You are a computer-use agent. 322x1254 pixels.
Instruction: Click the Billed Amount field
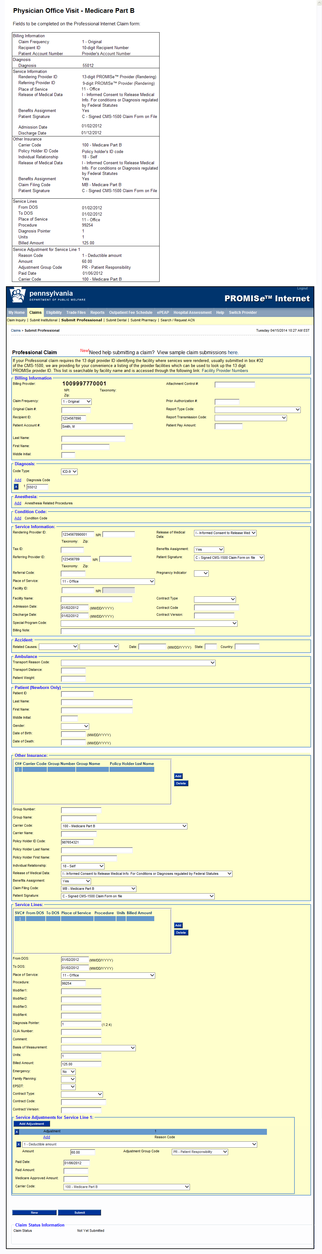click(x=81, y=1064)
